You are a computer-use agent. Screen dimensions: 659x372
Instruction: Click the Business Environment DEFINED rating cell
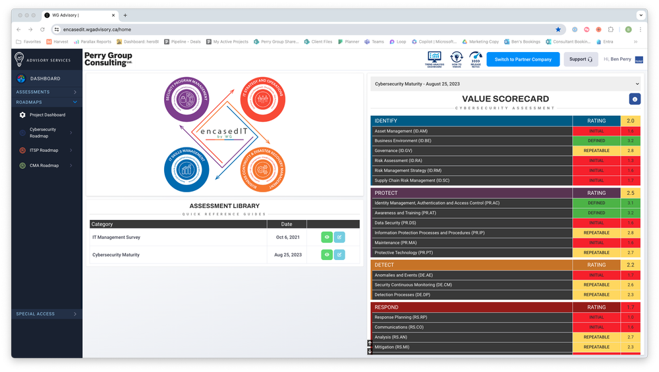pos(596,141)
